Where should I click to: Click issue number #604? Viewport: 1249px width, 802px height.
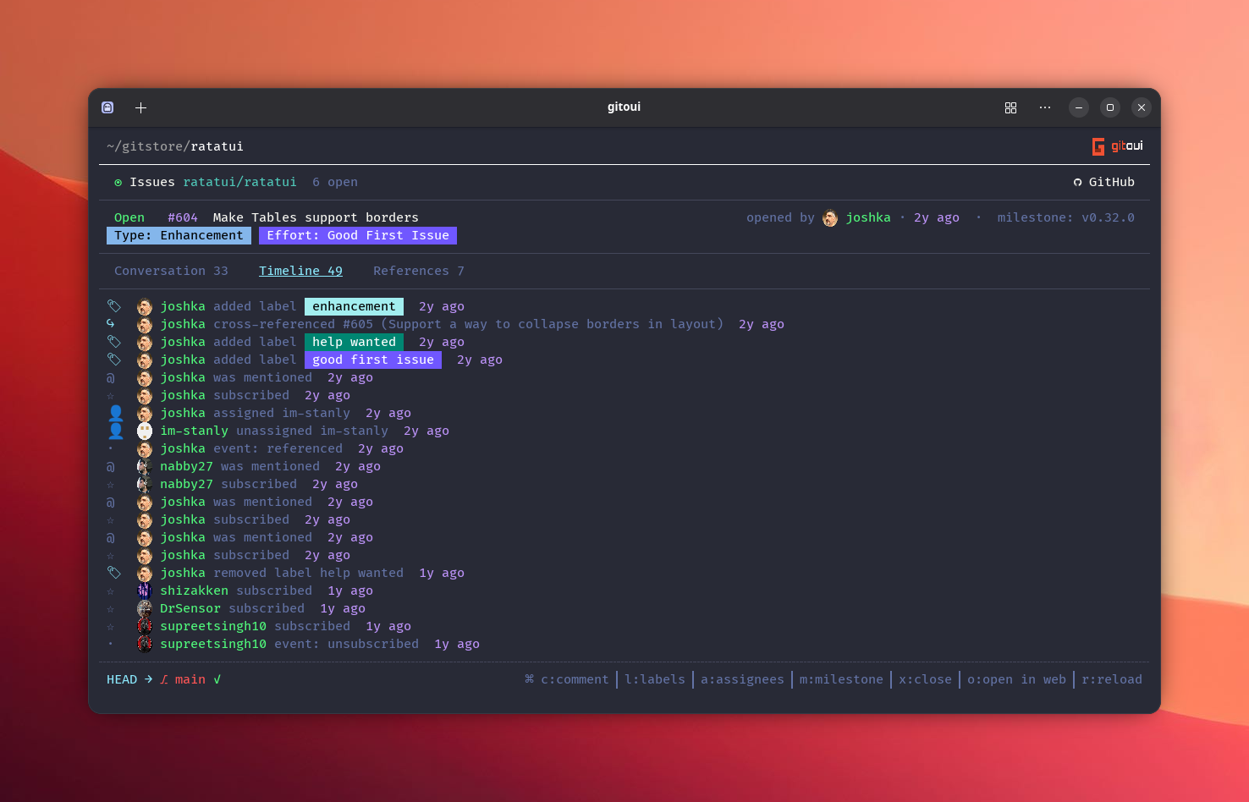point(183,217)
